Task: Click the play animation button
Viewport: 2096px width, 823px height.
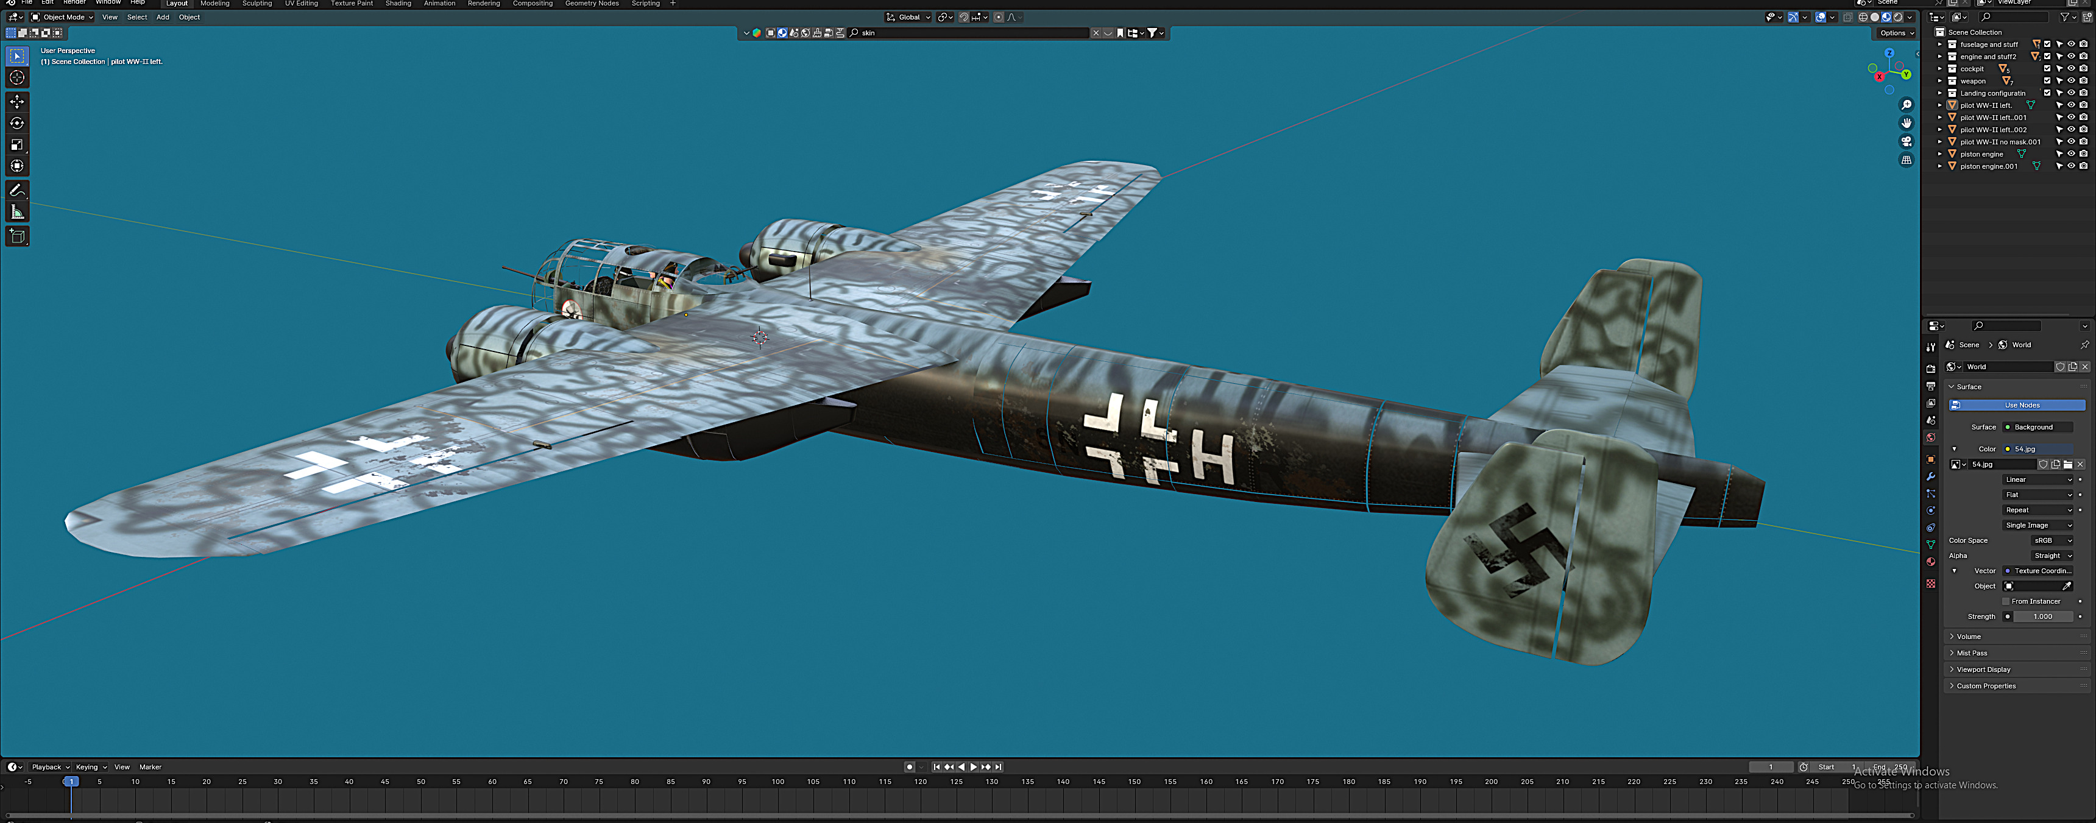Action: tap(973, 767)
